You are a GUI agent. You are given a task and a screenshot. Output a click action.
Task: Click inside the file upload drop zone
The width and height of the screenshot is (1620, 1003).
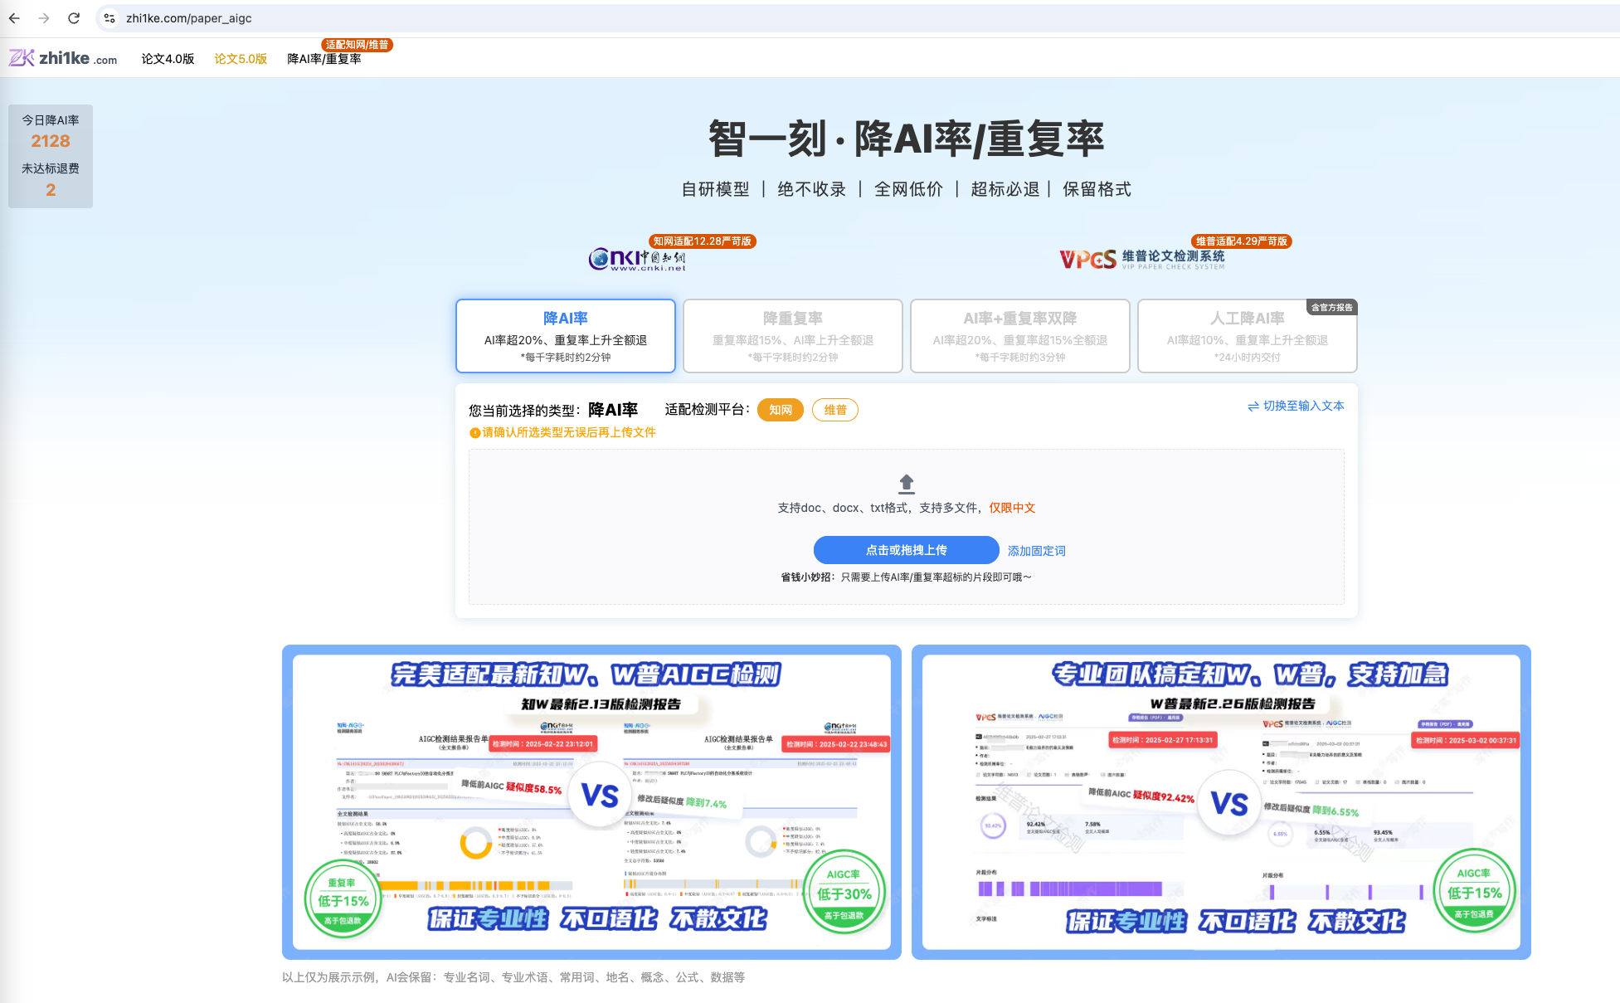[907, 527]
